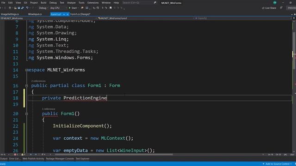Open the Project menu
The height and width of the screenshot is (166, 296).
tap(34, 3)
